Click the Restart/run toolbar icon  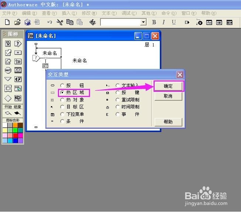[x=187, y=22]
